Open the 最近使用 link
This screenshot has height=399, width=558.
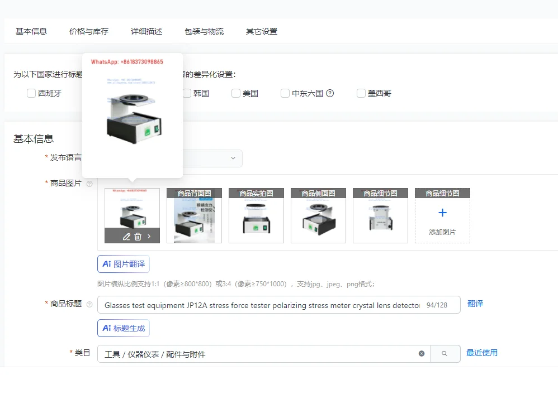pos(482,353)
